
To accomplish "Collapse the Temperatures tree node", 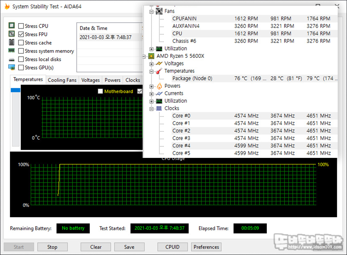I will (x=152, y=72).
